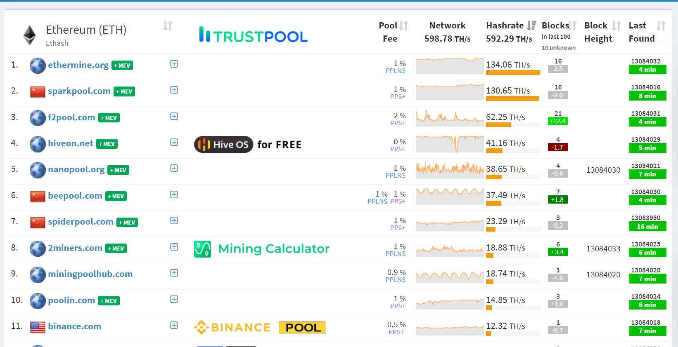This screenshot has height=347, width=678.
Task: Expand details for miningpoolhub.com row
Action: click(174, 273)
